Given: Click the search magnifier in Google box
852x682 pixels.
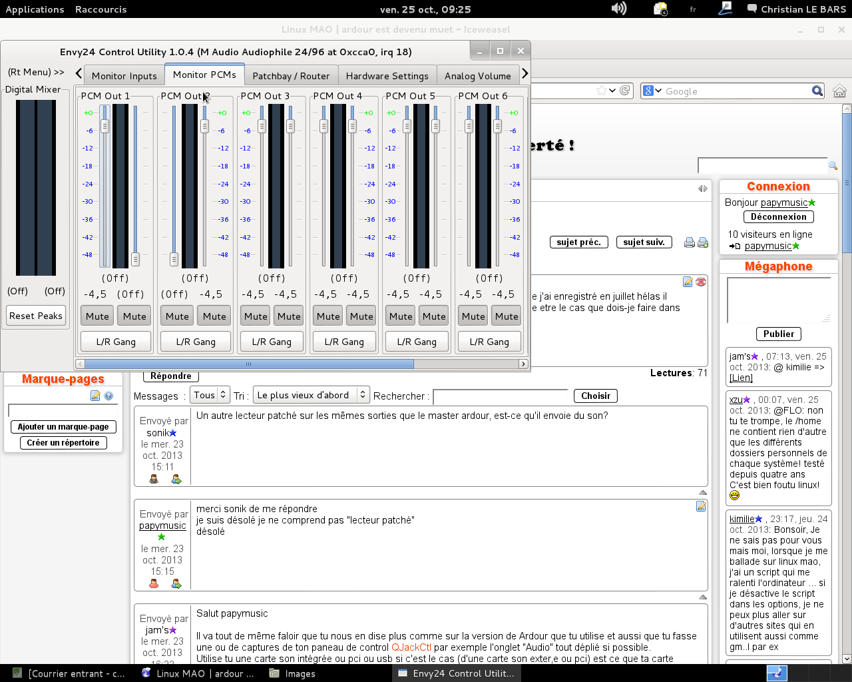Looking at the screenshot, I should tap(817, 91).
